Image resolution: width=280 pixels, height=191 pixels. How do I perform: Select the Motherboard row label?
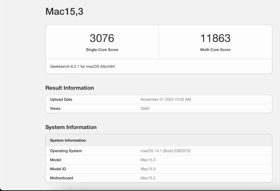62,178
